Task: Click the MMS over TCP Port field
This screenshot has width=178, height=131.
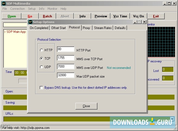Action: click(x=66, y=58)
